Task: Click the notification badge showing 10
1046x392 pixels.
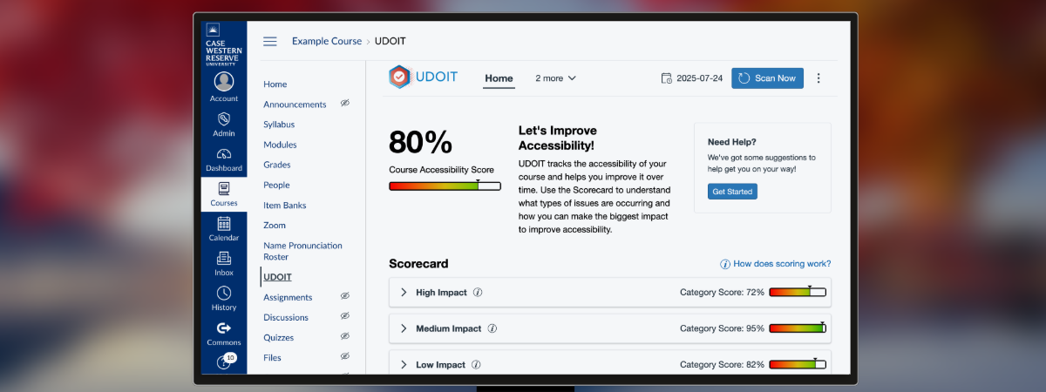Action: tap(230, 357)
